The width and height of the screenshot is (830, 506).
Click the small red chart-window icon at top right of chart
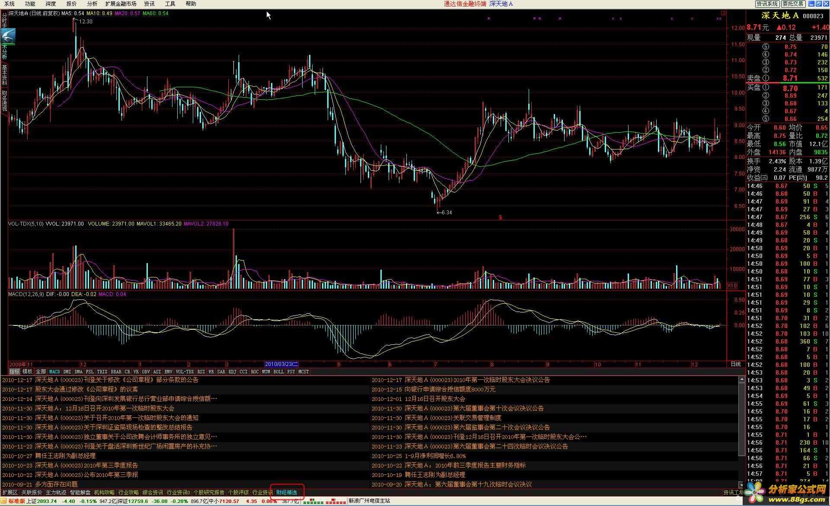[x=723, y=13]
